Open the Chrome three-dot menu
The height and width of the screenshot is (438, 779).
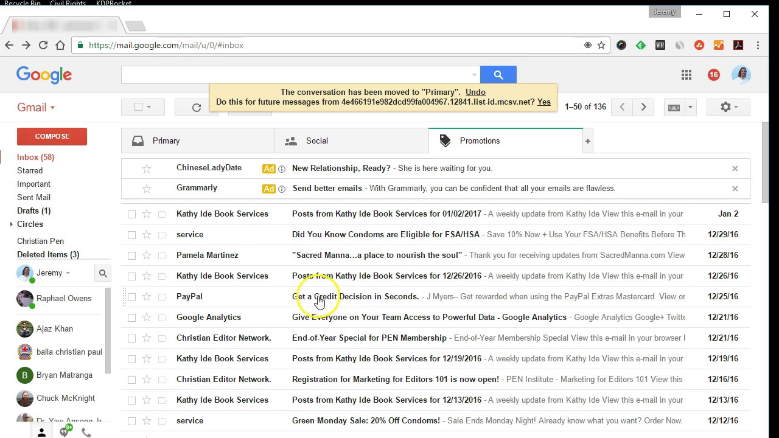coord(758,45)
